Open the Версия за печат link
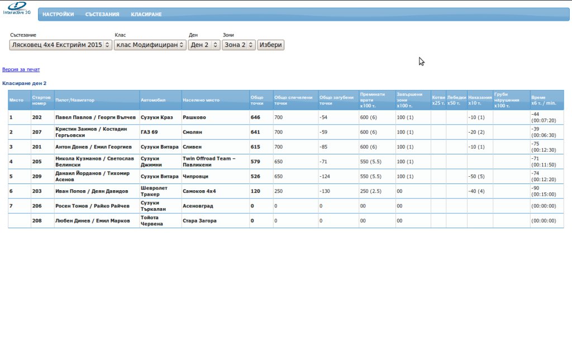 pyautogui.click(x=21, y=69)
